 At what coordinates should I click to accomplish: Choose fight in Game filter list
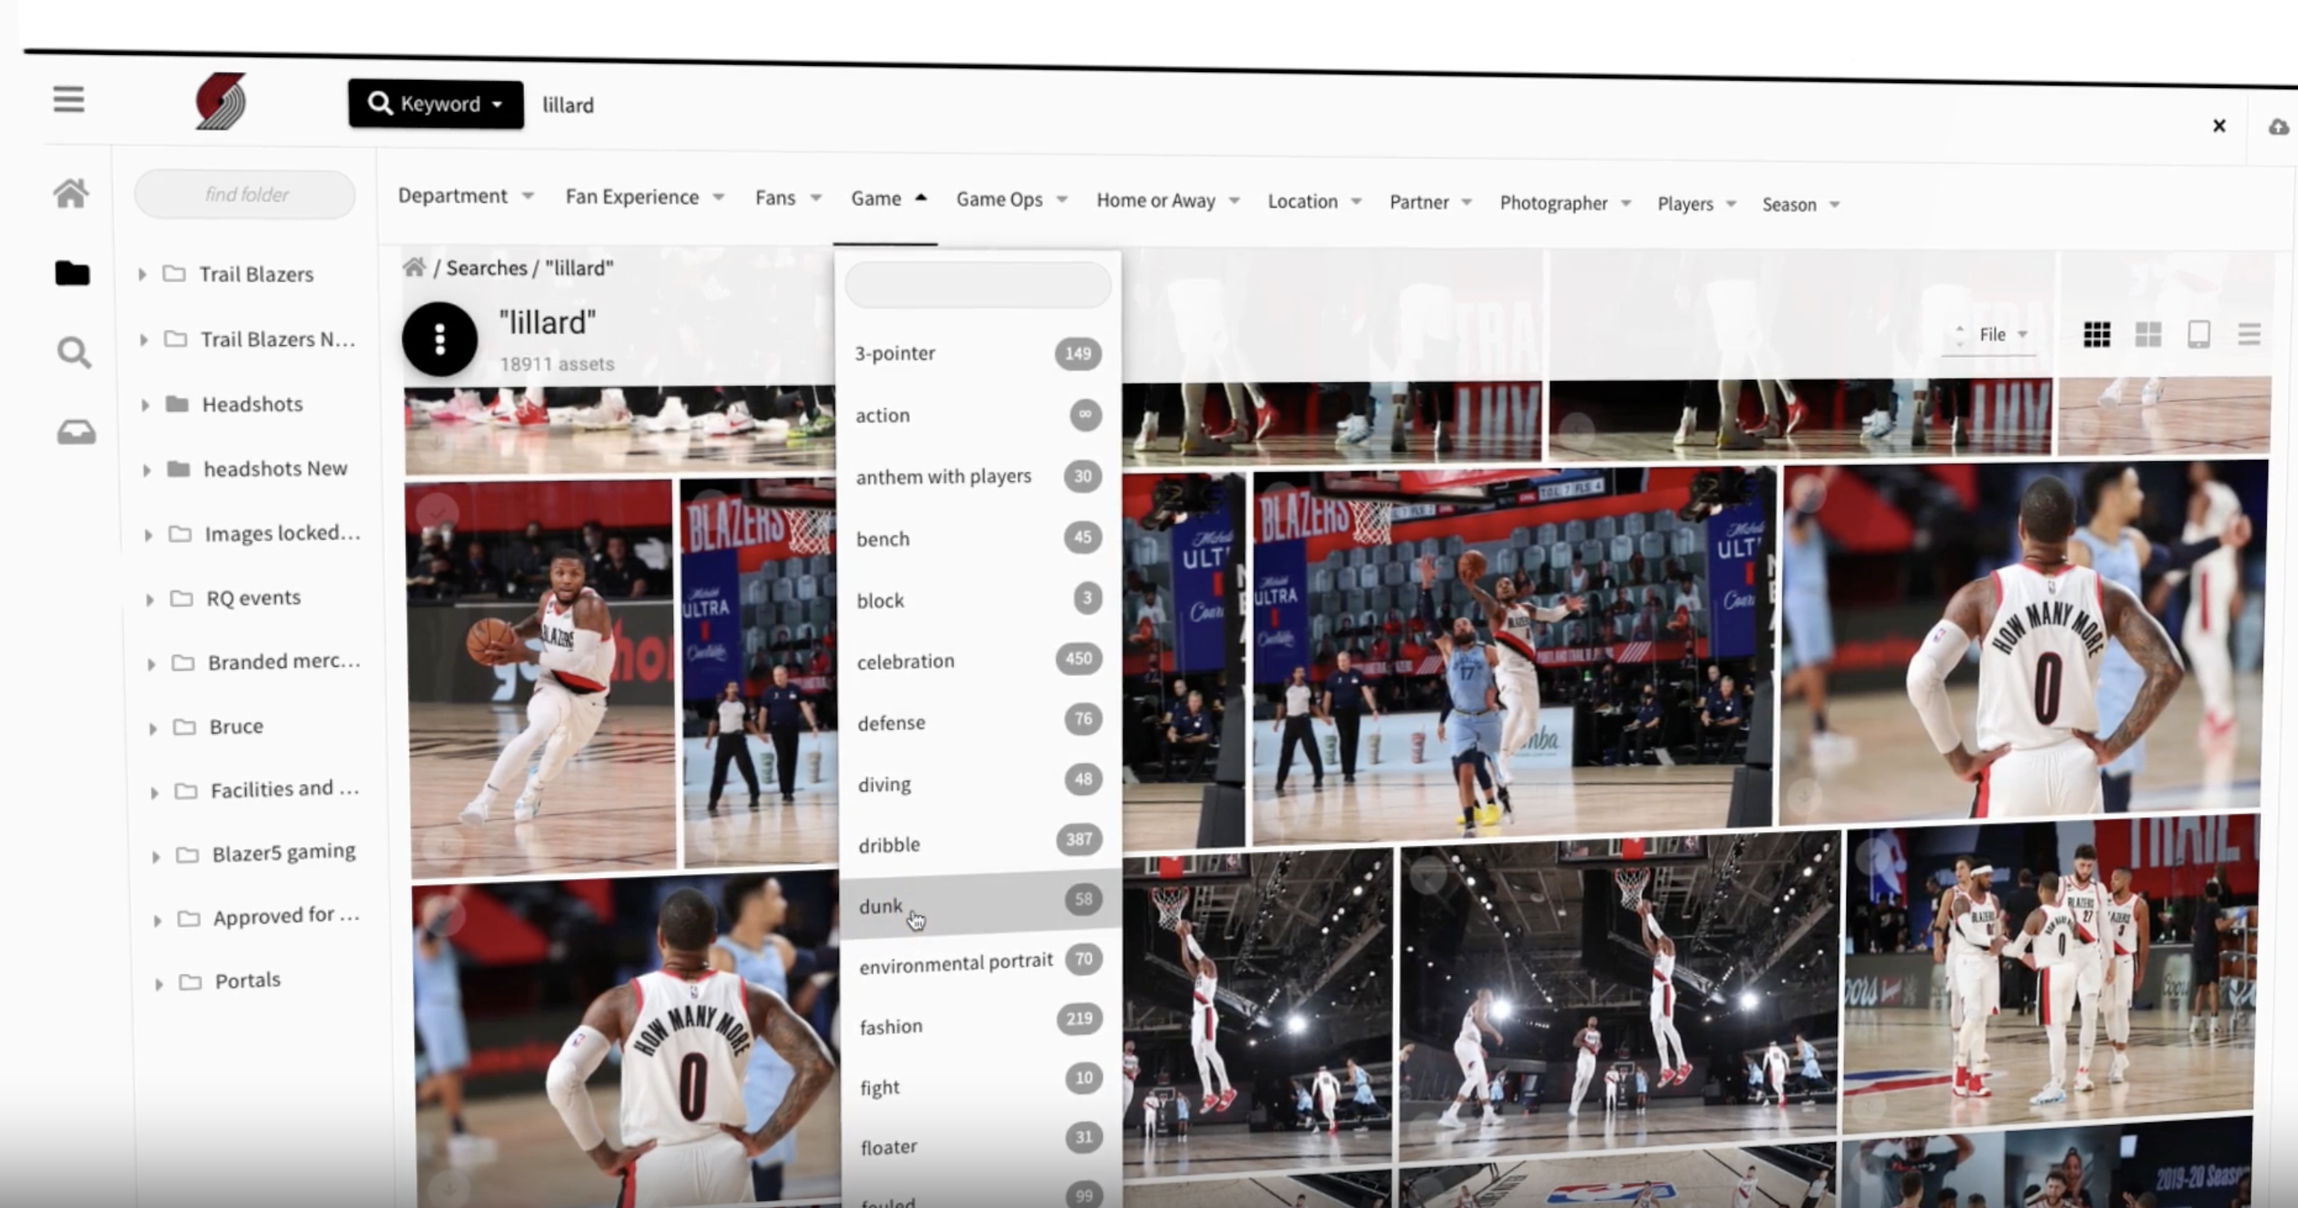[982, 1083]
